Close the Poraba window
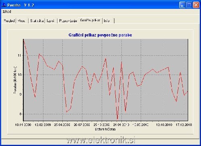 click(196, 5)
